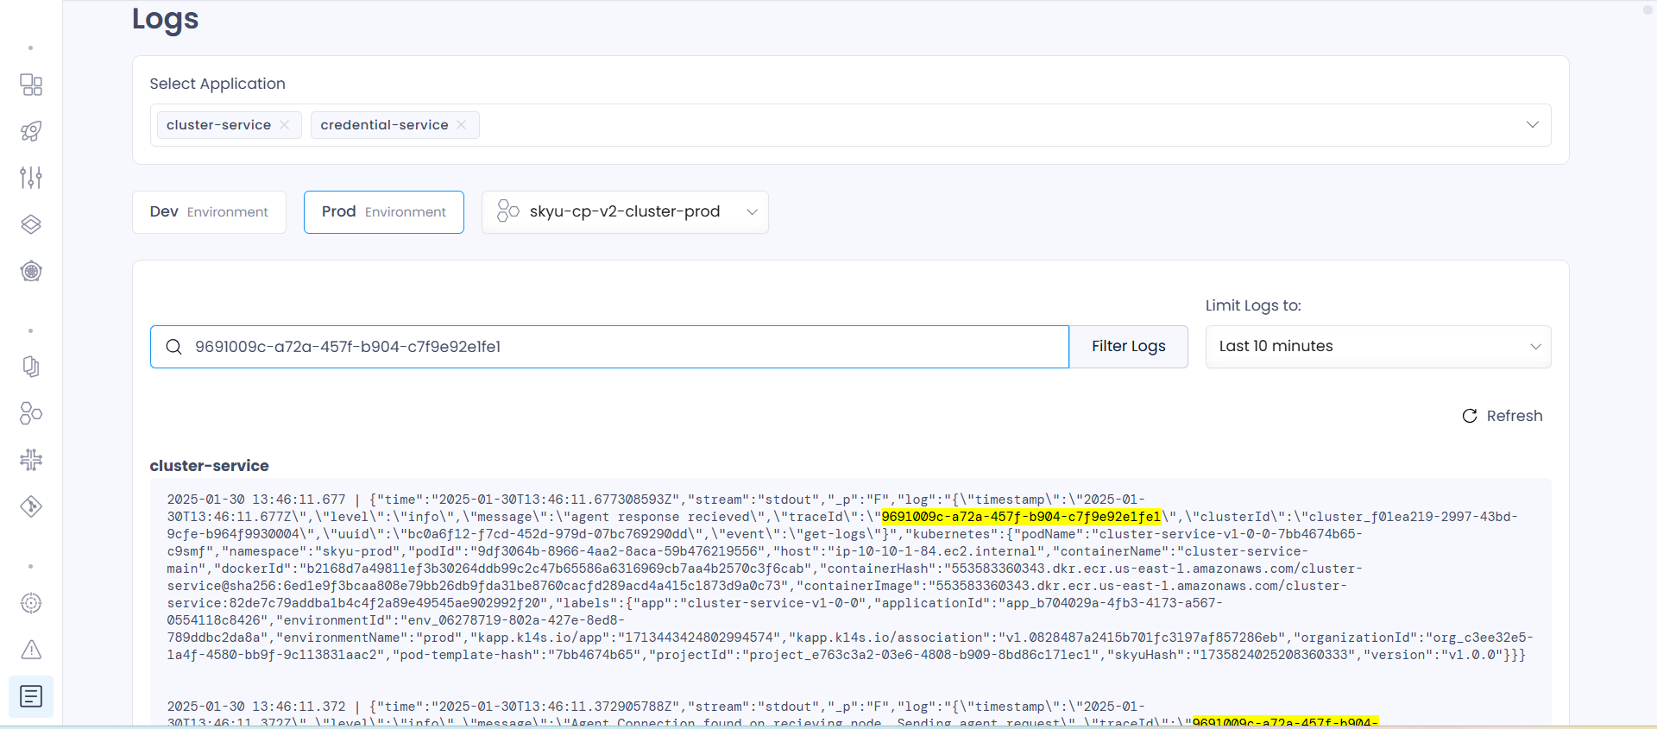Open the logs list icon in sidebar
Screen dimensions: 1657x729
pyautogui.click(x=31, y=696)
